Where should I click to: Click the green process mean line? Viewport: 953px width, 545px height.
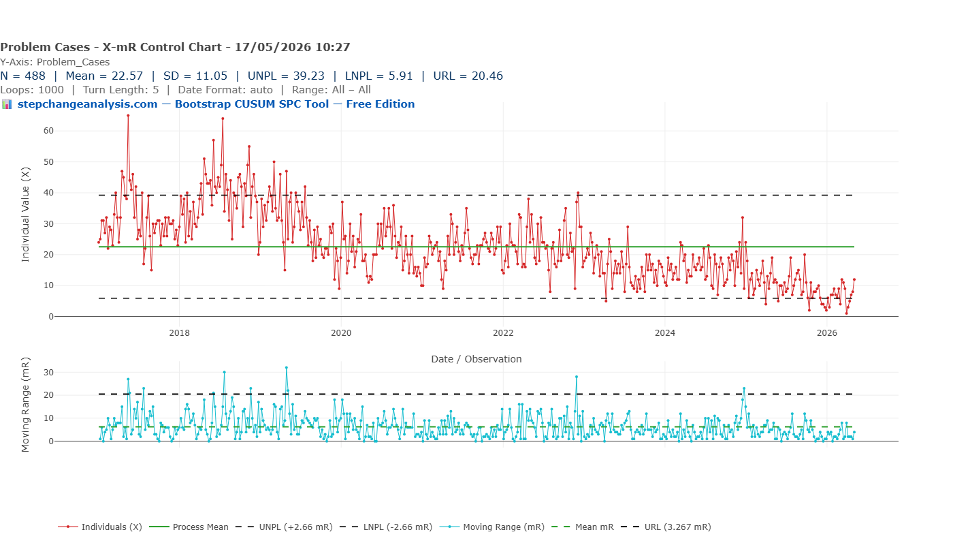[476, 247]
